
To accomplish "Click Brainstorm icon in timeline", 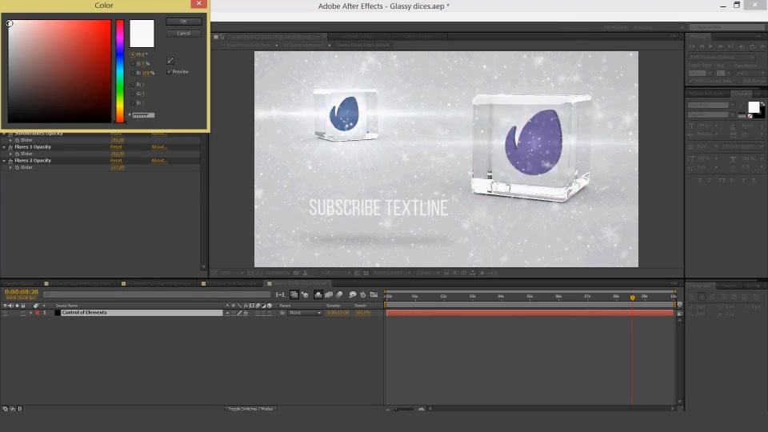I will tap(352, 294).
